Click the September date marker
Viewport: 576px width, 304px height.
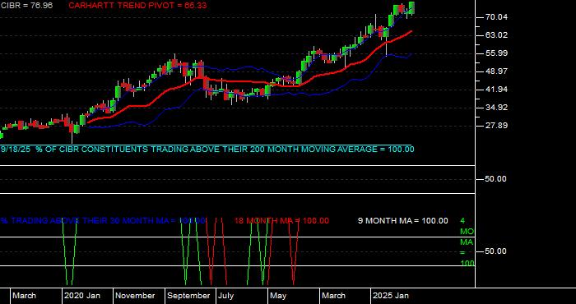[x=189, y=296]
